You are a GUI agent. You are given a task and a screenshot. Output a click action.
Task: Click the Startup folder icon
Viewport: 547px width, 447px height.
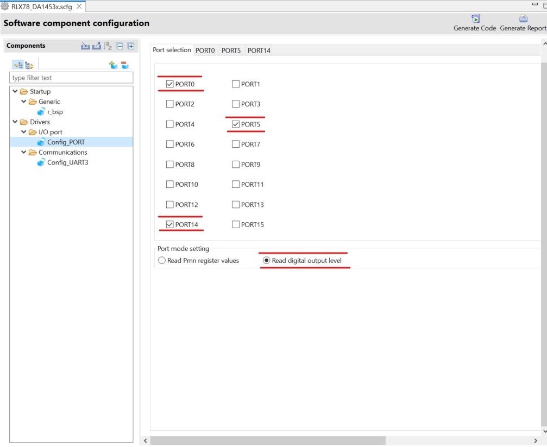tap(24, 91)
